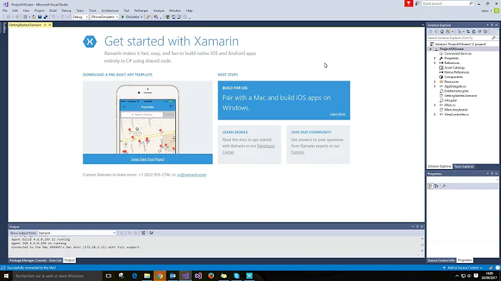
Task: Click Show All Files icon in Solution Explorer
Action: tap(486, 31)
